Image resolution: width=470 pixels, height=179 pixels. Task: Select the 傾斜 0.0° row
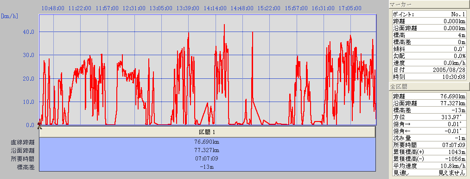pyautogui.click(x=429, y=49)
